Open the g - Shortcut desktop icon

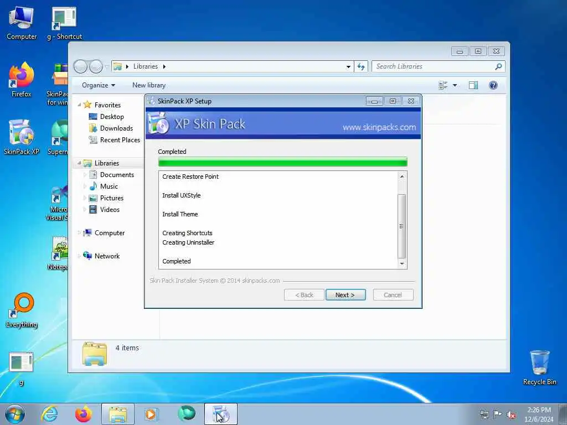64,23
